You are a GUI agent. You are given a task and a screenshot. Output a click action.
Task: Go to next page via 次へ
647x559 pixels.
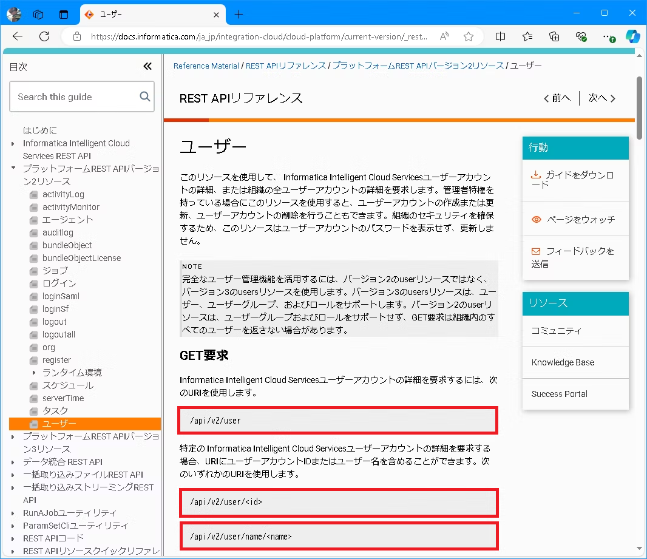point(602,98)
